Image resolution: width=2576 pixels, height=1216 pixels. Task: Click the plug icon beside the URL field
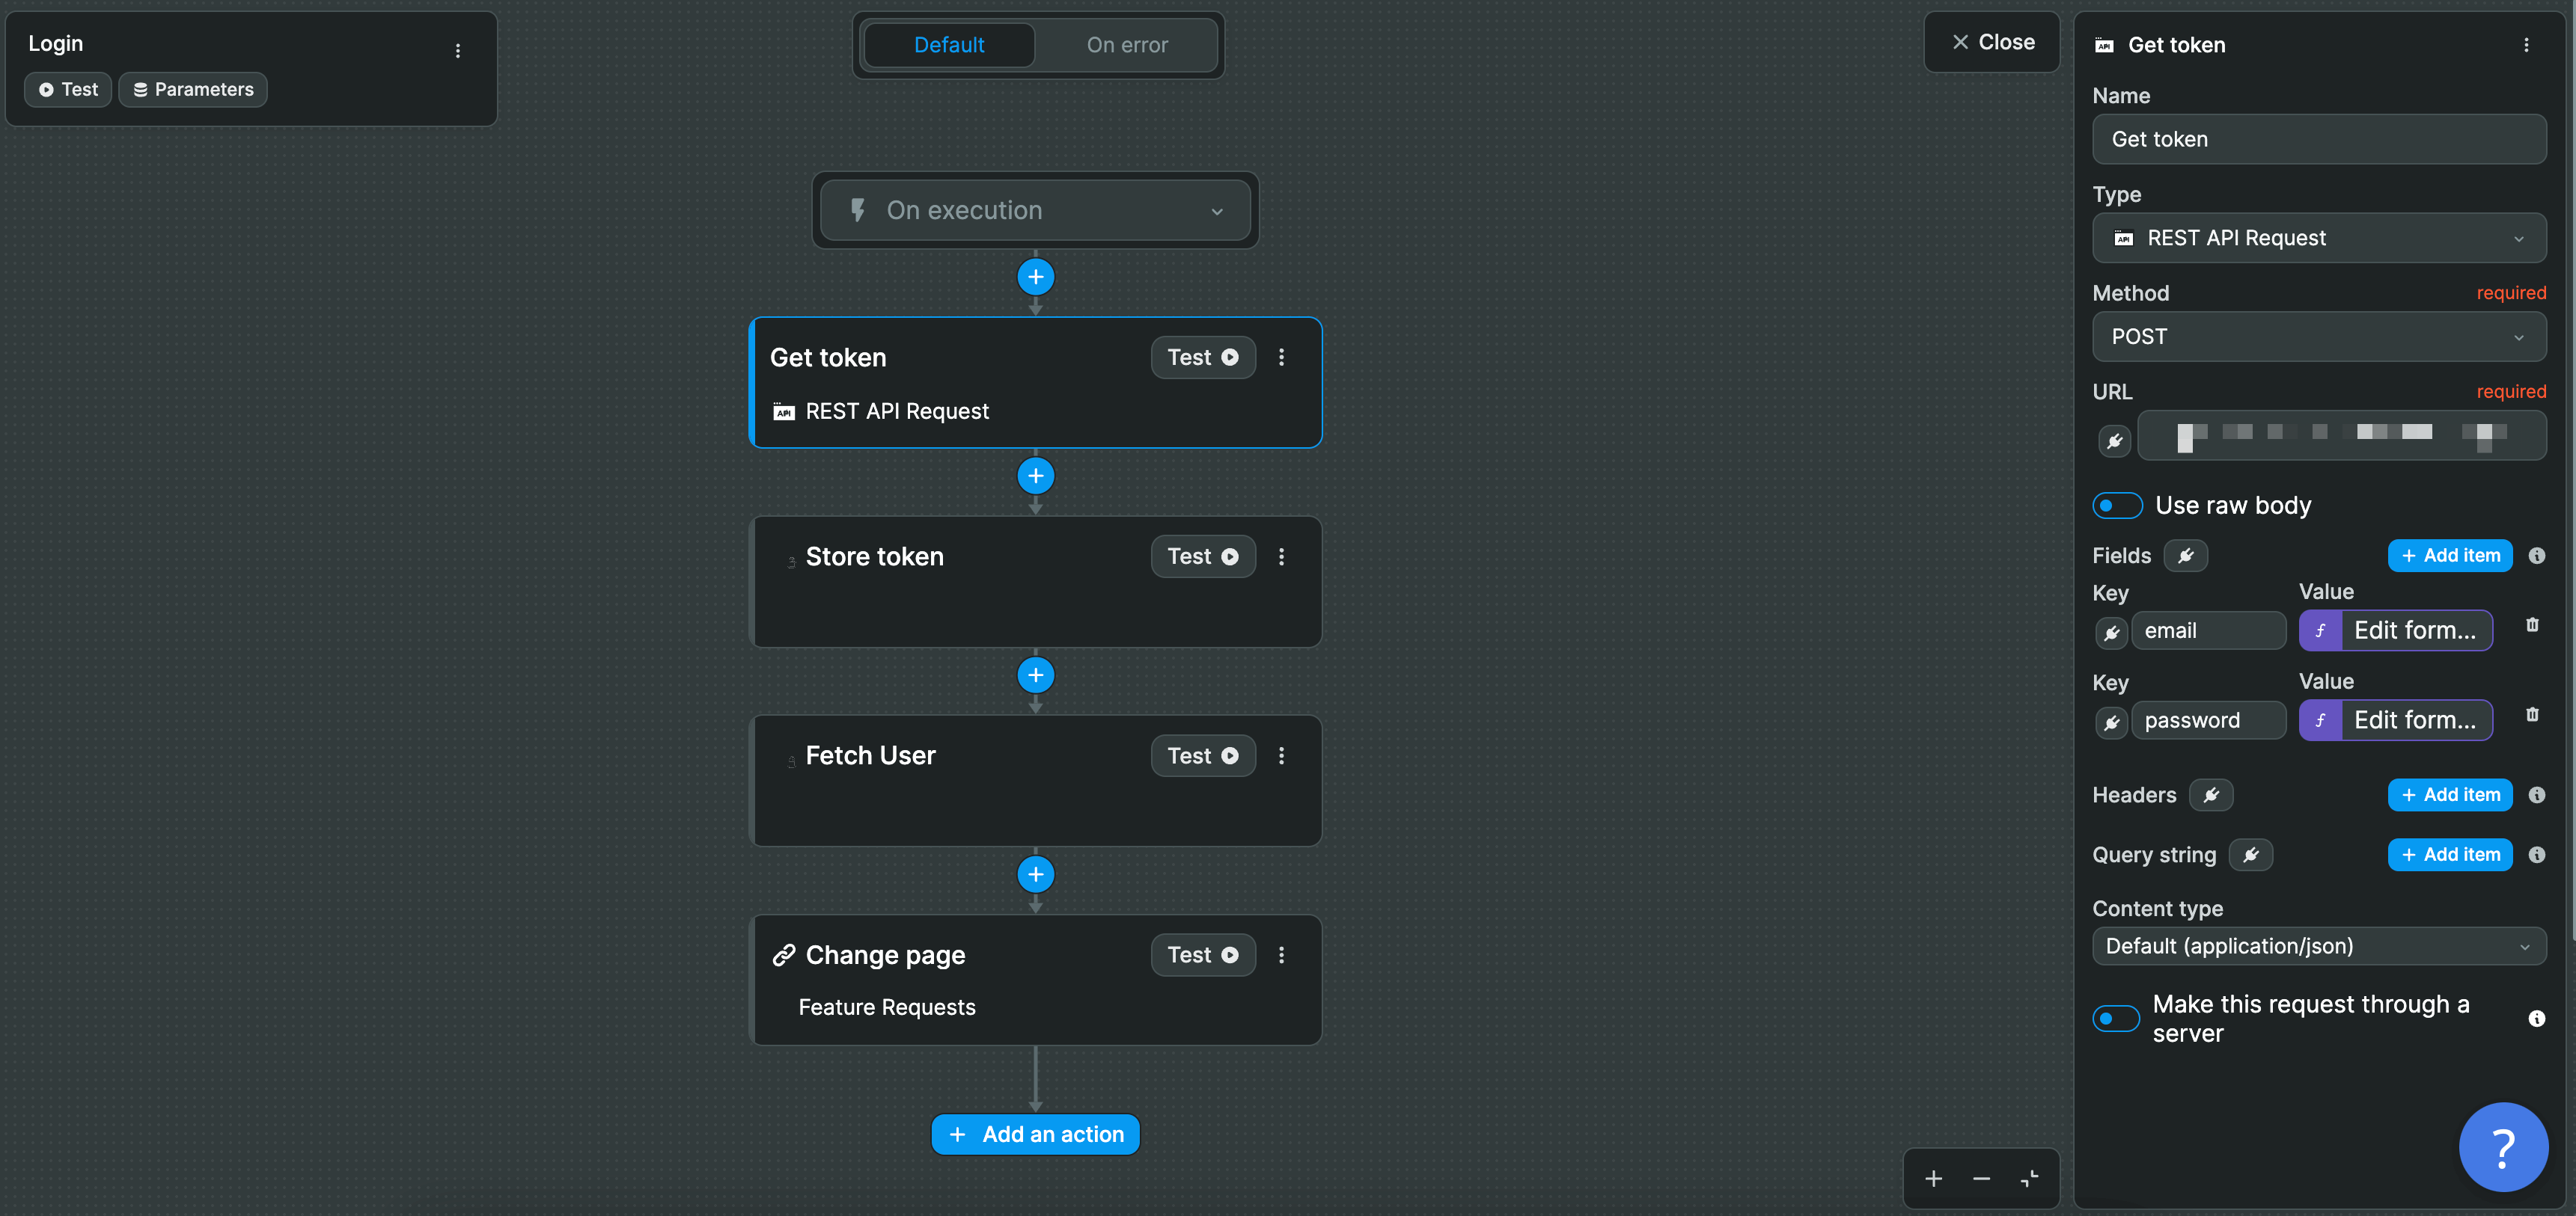2115,440
